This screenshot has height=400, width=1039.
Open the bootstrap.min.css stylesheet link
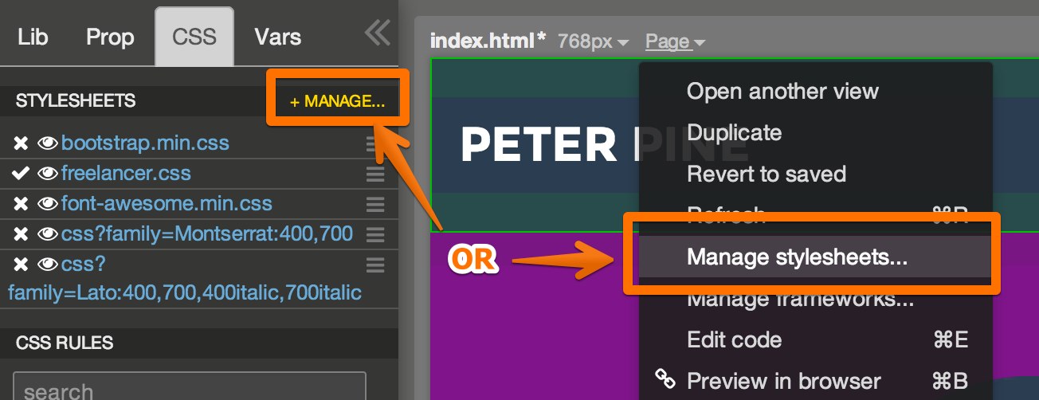pyautogui.click(x=145, y=143)
